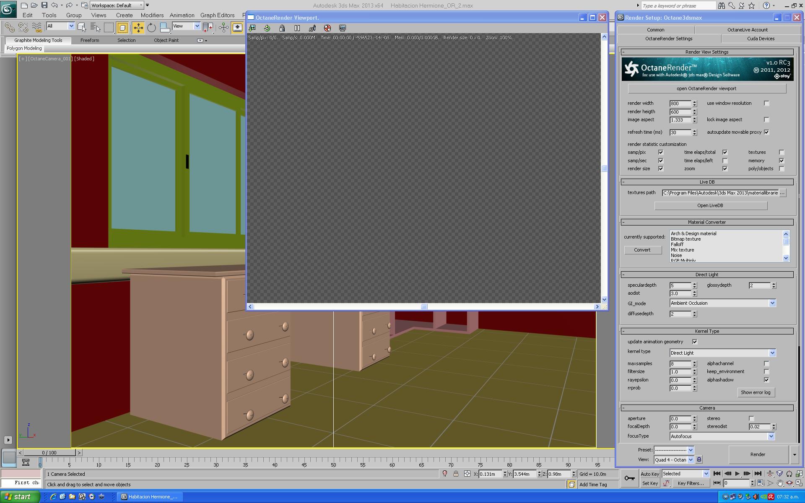Click the render width input field
Viewport: 805px width, 503px height.
click(x=680, y=104)
